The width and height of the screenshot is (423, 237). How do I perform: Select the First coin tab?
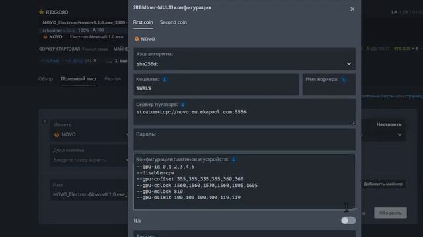click(143, 22)
